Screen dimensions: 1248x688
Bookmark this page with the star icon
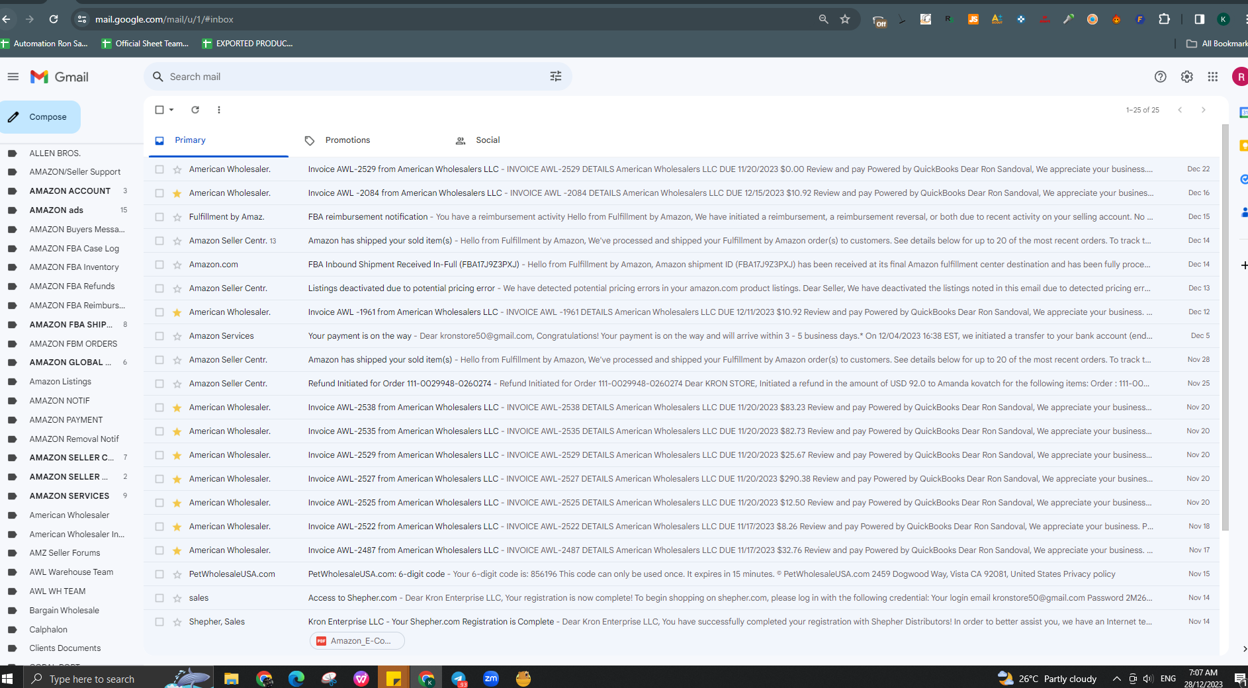845,19
